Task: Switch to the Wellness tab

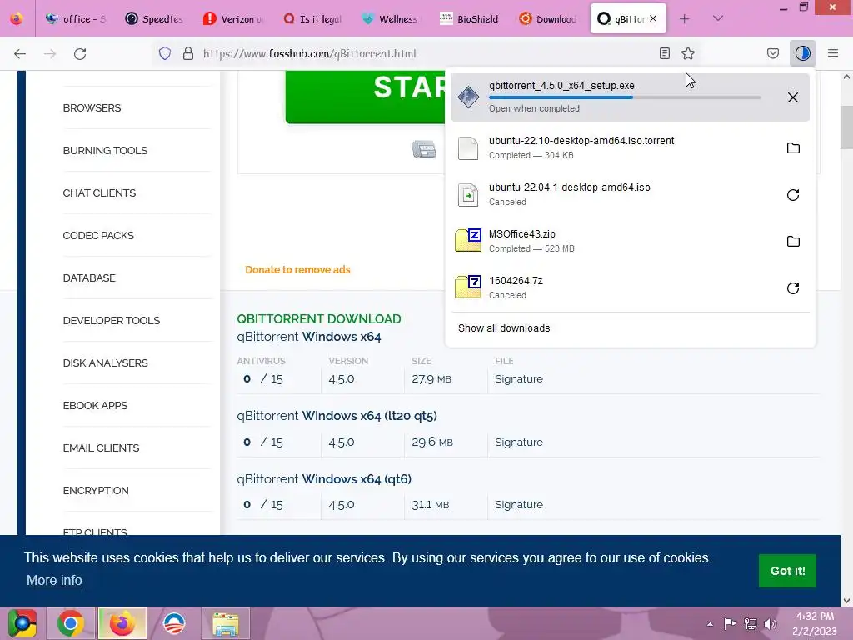Action: point(392,19)
